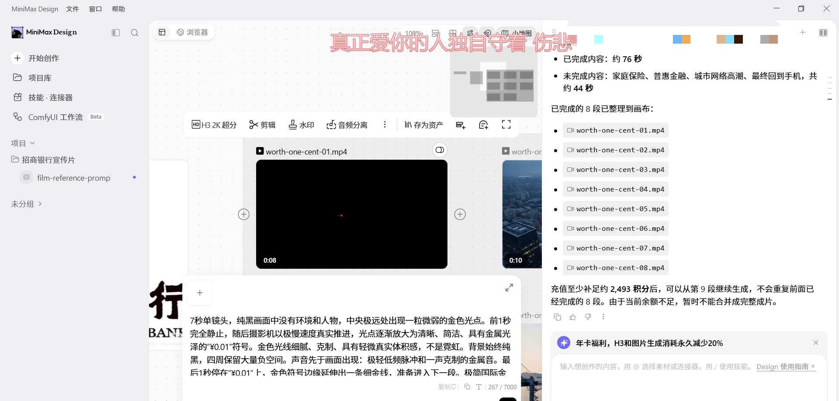Click the 音频分离 tool
The image size is (839, 401).
[347, 125]
